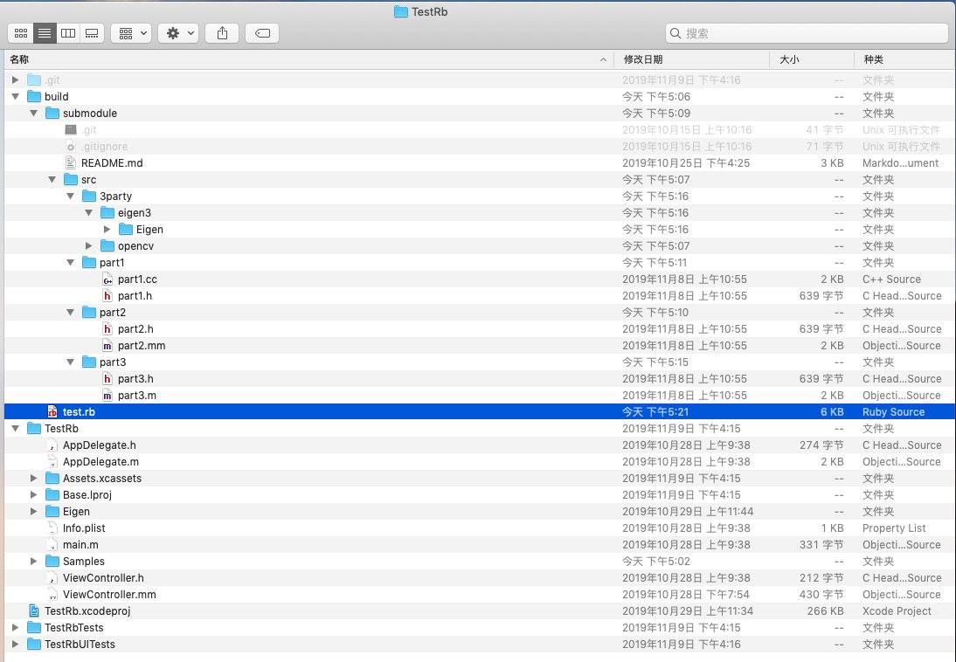Switch to list view in Finder toolbar
The height and width of the screenshot is (662, 956).
45,33
